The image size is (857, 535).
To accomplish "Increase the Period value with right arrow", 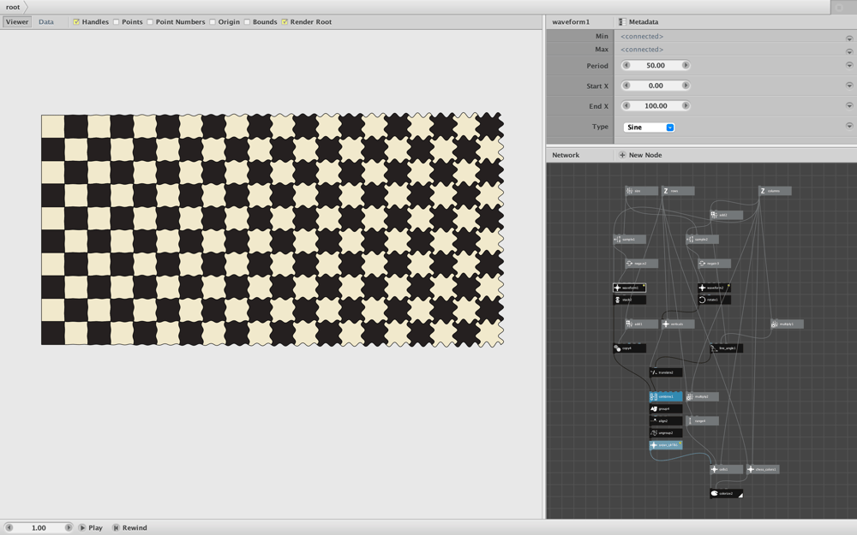I will [686, 66].
